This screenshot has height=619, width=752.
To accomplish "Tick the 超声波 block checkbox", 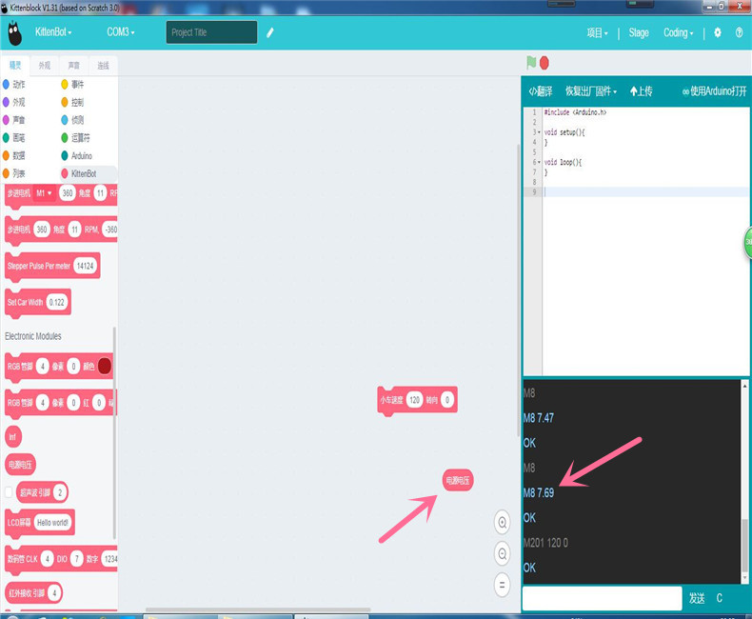I will (x=10, y=492).
